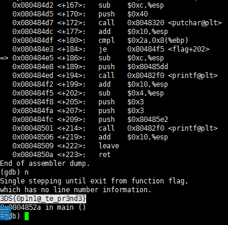This screenshot has height=225, width=228.
Task: Click the add $0x10,%esp at offset +219
Action: (133, 137)
